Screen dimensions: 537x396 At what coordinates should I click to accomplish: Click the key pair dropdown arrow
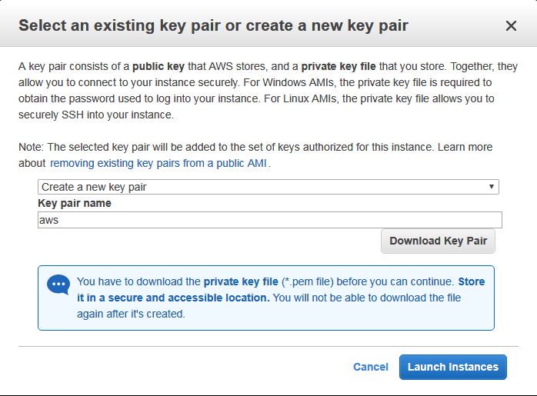click(x=491, y=187)
